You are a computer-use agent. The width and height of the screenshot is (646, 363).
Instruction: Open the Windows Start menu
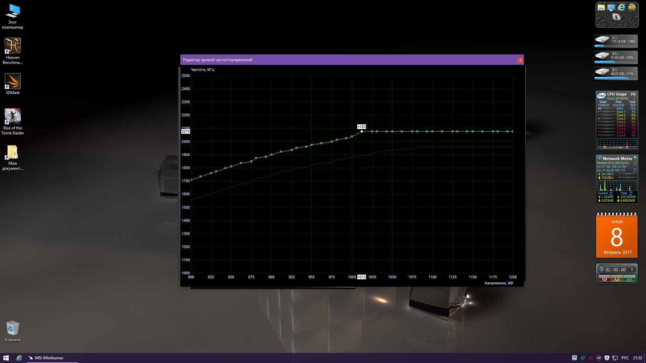pyautogui.click(x=6, y=358)
